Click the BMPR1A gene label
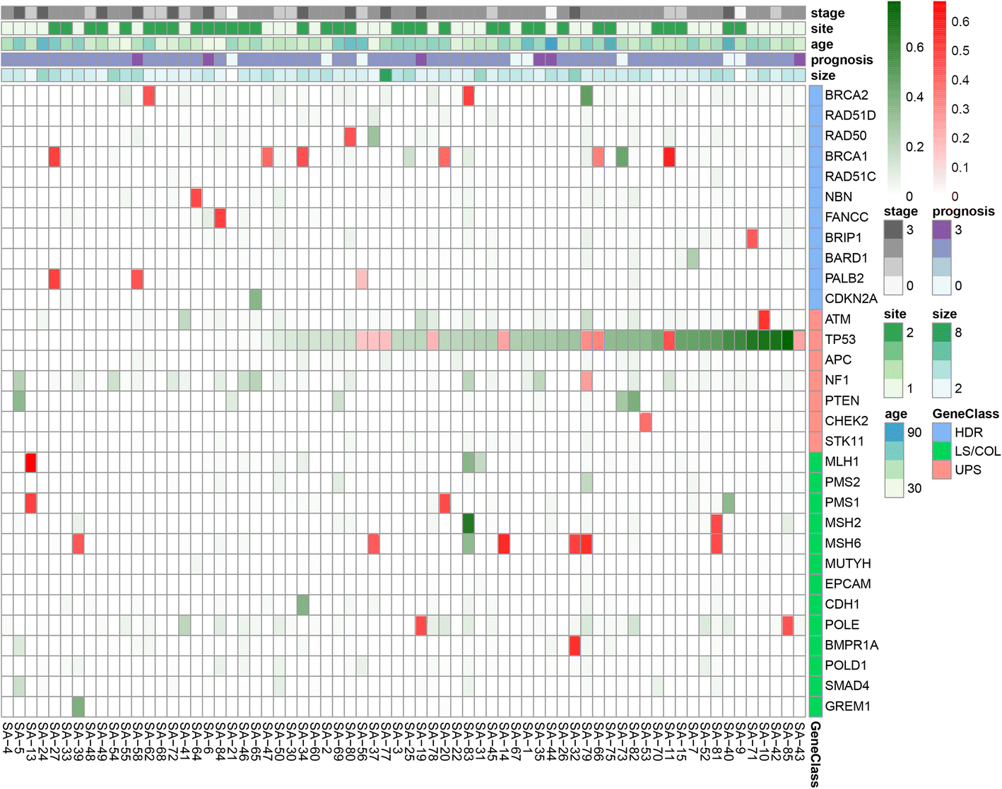 pos(851,645)
